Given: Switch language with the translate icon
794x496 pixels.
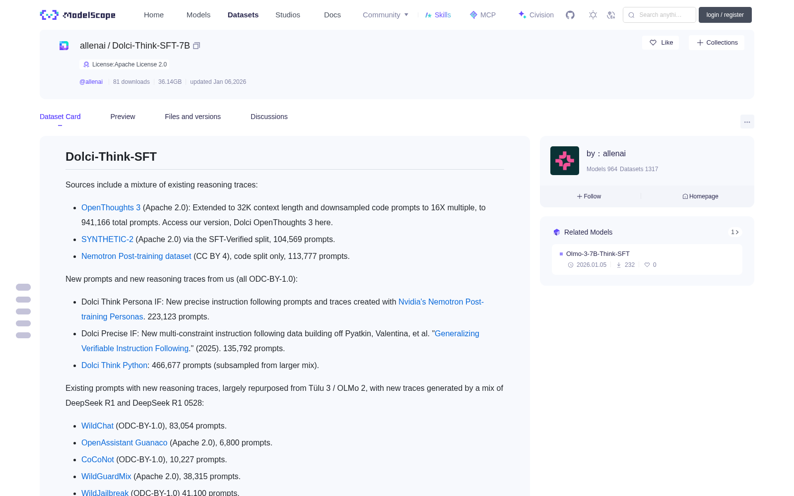Looking at the screenshot, I should 611,15.
